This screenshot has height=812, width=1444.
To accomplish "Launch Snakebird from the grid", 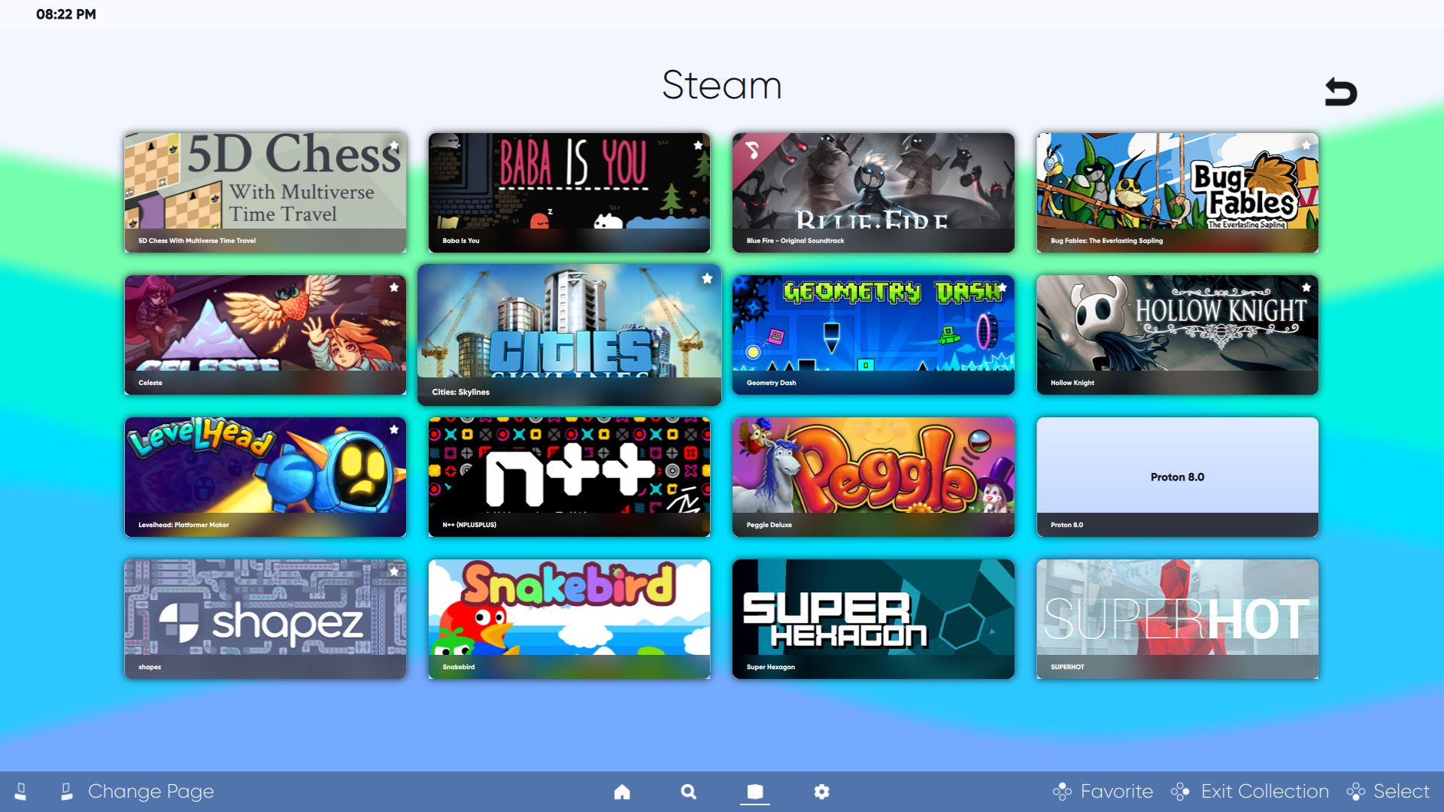I will coord(569,619).
